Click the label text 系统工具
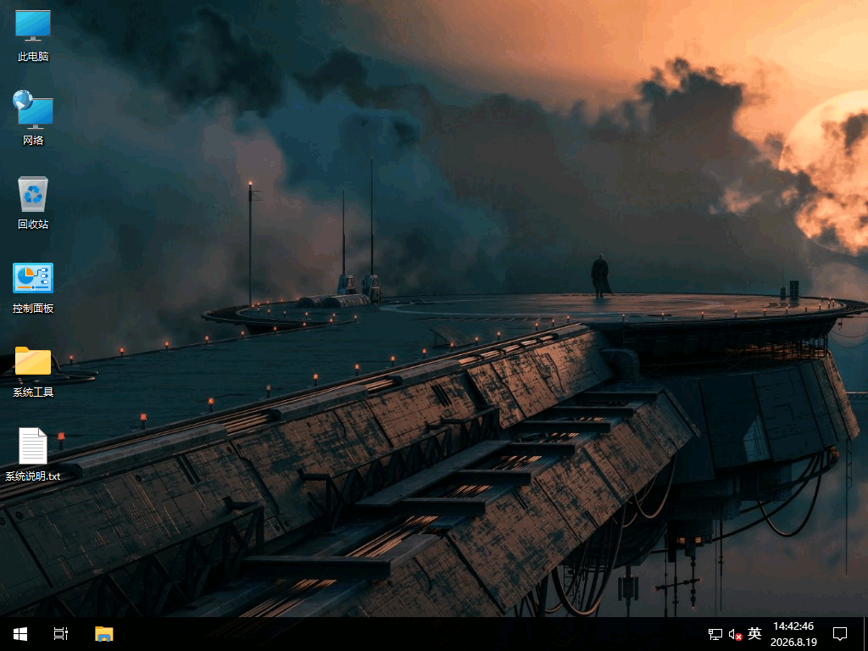 coord(33,392)
